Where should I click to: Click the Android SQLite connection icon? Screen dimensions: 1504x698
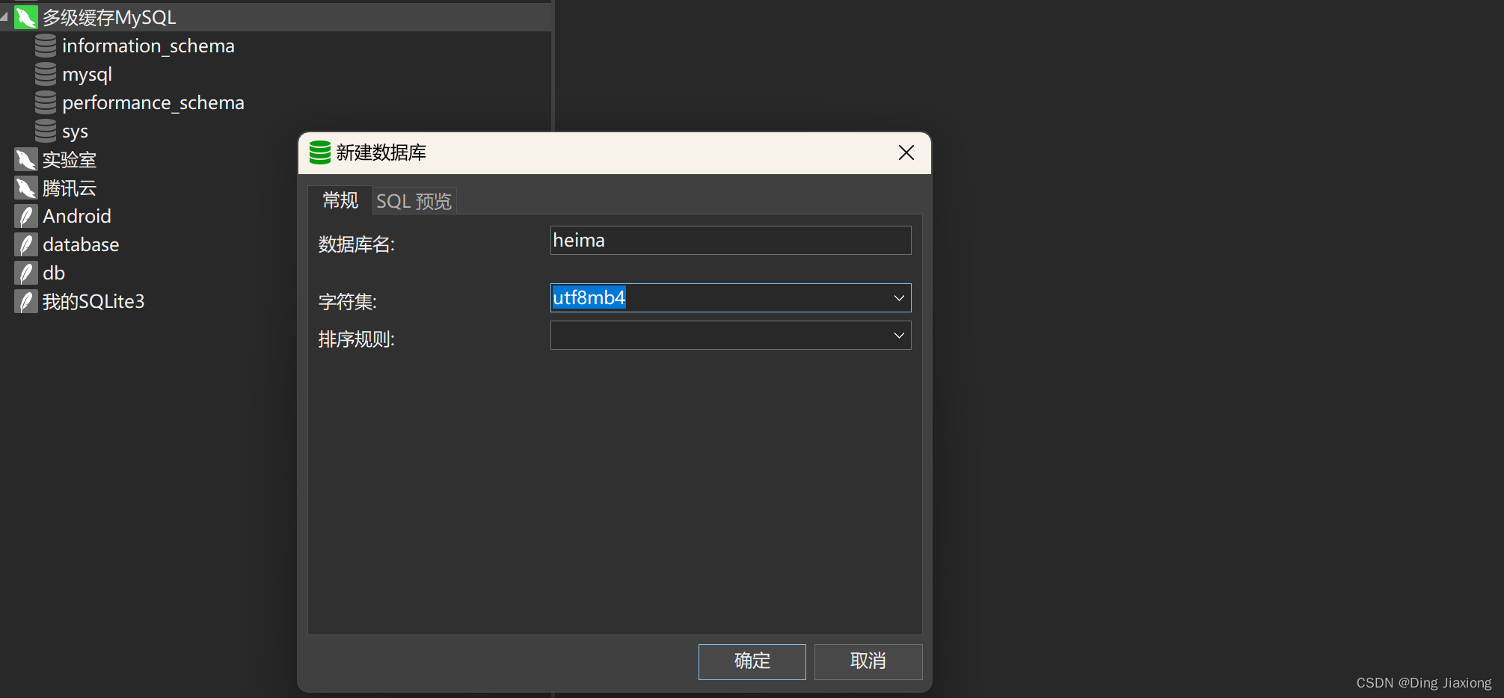tap(26, 216)
